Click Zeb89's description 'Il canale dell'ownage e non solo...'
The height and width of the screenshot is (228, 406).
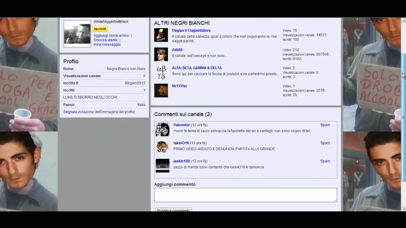point(200,56)
